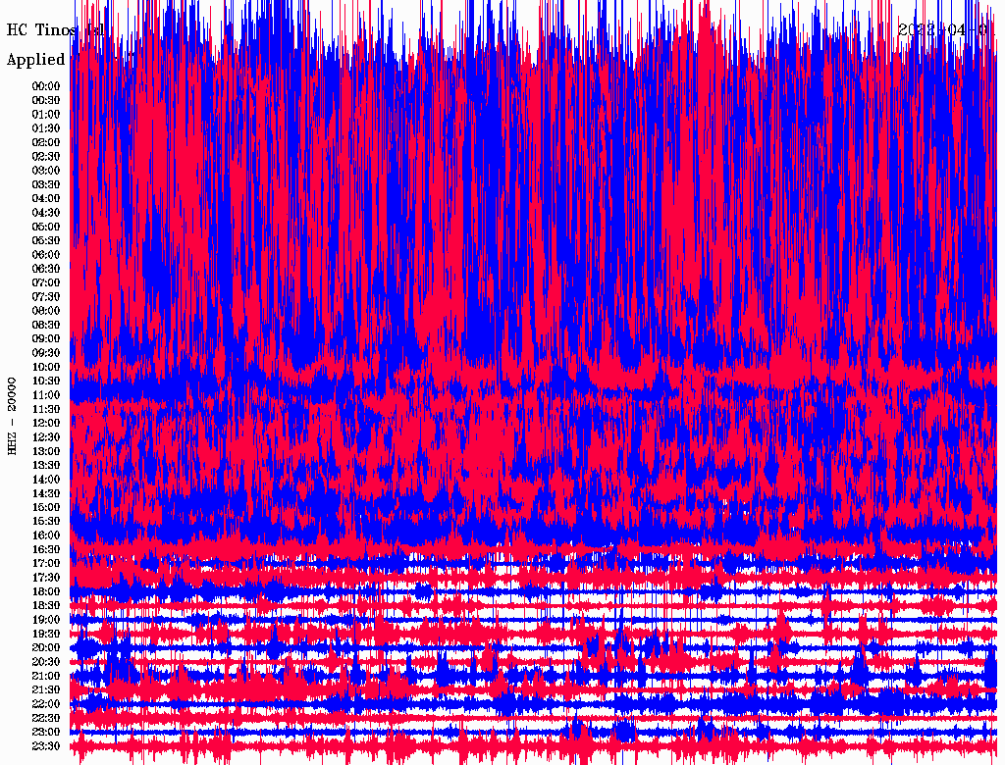Select the 01:00 time label
This screenshot has height=765, width=1005.
[x=46, y=114]
